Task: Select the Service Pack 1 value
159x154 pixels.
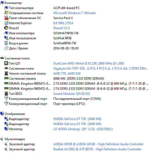Action: pos(63,18)
